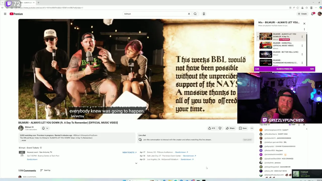Screen dimensions: 322x181
Task: Dislike the video
Action: click(x=220, y=128)
